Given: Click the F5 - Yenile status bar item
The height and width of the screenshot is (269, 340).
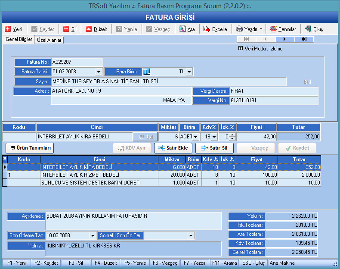Looking at the screenshot, I should pos(135,263).
